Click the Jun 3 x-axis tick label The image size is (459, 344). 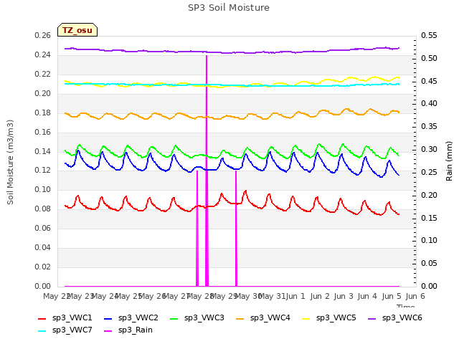[344, 296]
